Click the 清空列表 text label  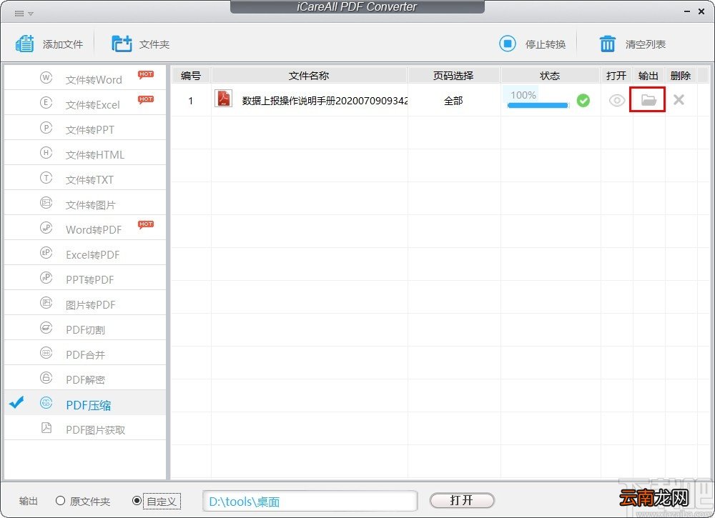click(x=645, y=44)
